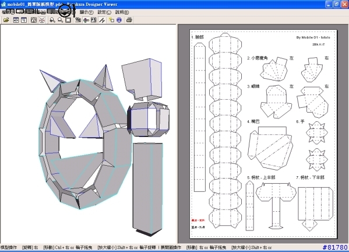The height and width of the screenshot is (252, 349).
Task: Click the green-red cross parts icon
Action: [x=86, y=20]
